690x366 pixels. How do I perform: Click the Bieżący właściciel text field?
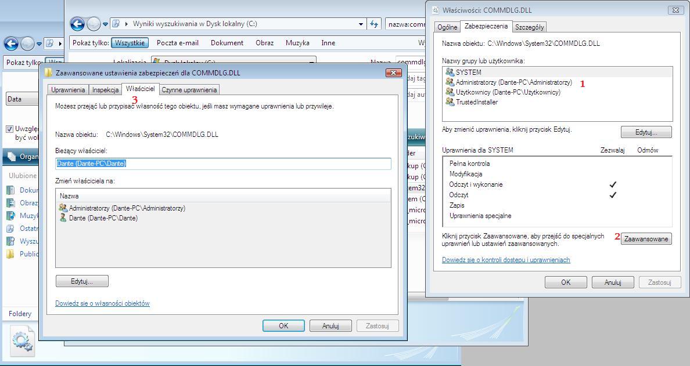click(223, 164)
